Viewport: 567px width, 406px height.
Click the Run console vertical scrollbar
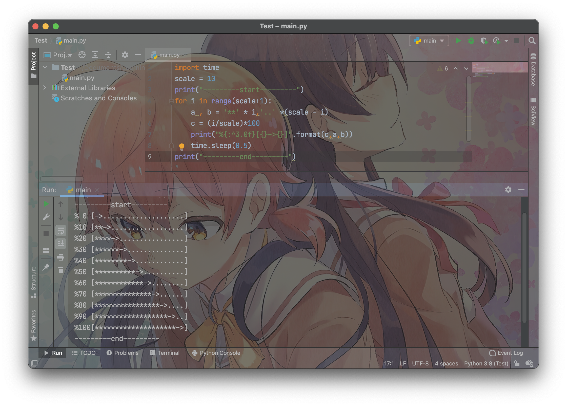point(524,267)
